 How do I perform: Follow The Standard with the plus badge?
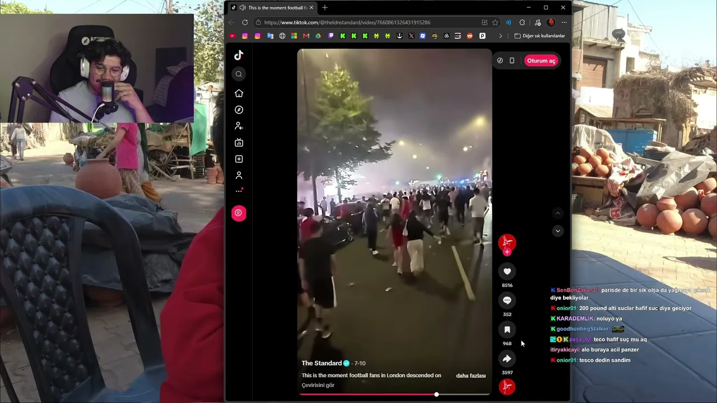coord(507,252)
